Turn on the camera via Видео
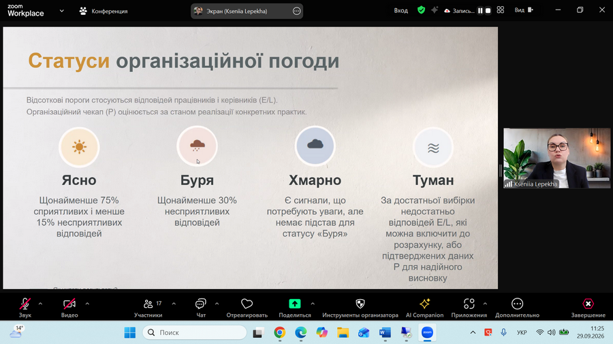The width and height of the screenshot is (613, 344). tap(69, 307)
